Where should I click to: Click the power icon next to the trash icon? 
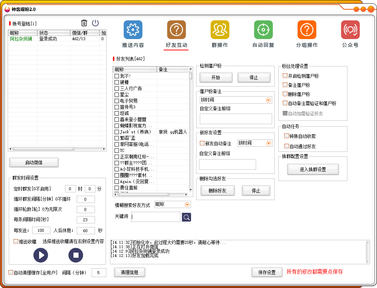click(x=95, y=23)
